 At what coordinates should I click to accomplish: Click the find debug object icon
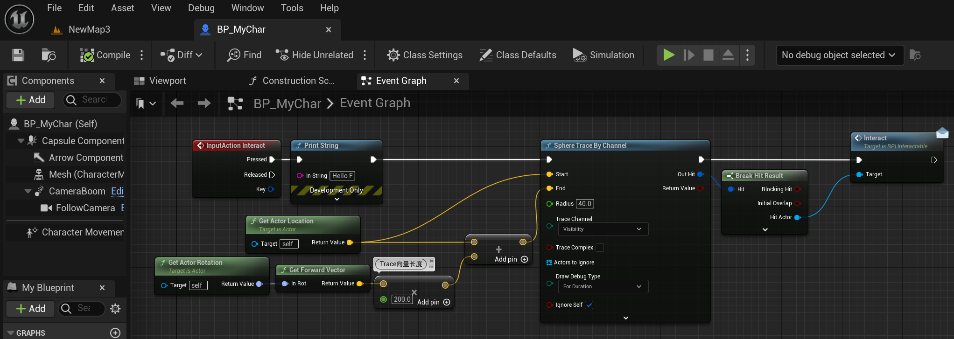[x=915, y=55]
